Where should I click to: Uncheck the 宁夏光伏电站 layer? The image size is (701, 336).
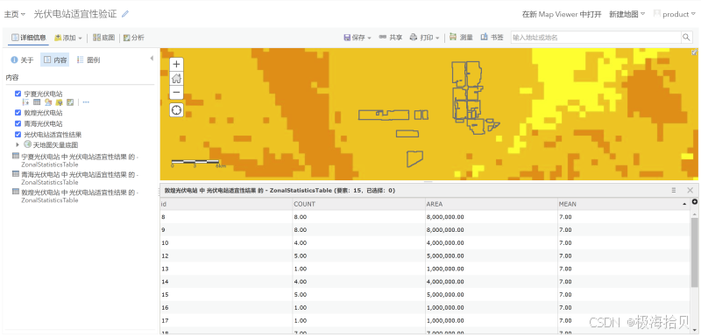18,94
